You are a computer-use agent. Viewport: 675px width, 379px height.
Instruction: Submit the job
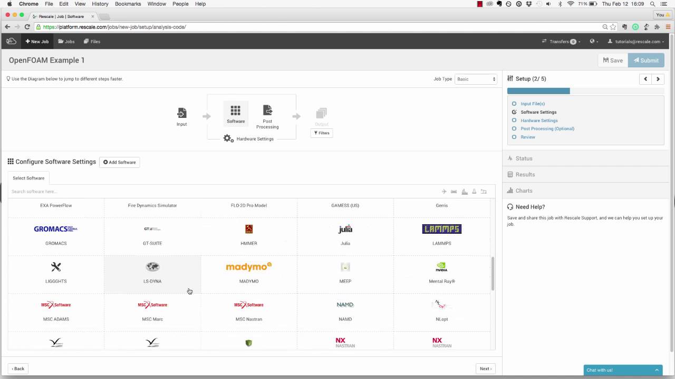[x=646, y=61]
